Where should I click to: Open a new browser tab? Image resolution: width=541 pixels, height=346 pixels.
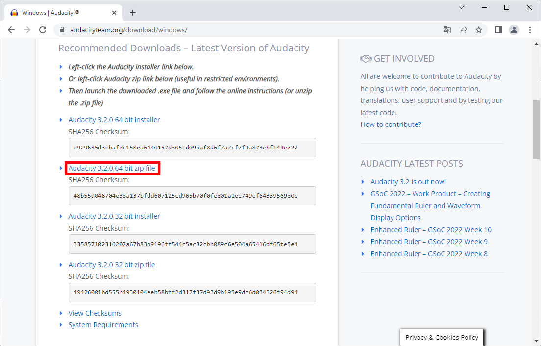(132, 12)
